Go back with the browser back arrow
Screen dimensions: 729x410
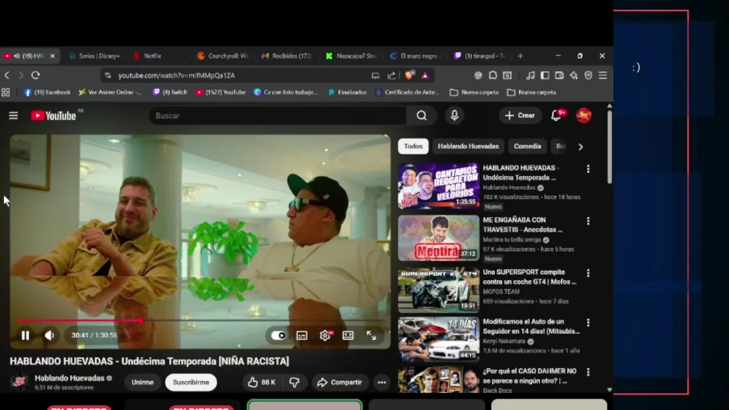(7, 75)
